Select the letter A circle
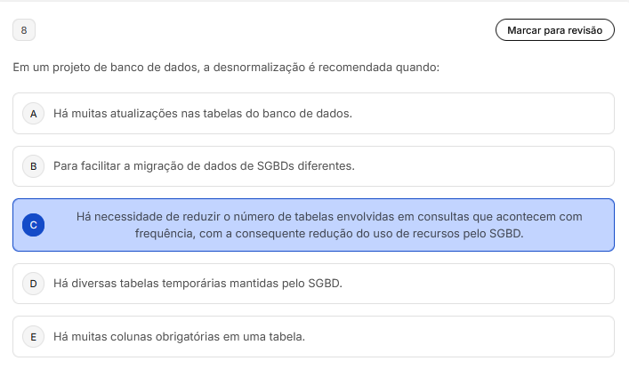 pyautogui.click(x=33, y=114)
